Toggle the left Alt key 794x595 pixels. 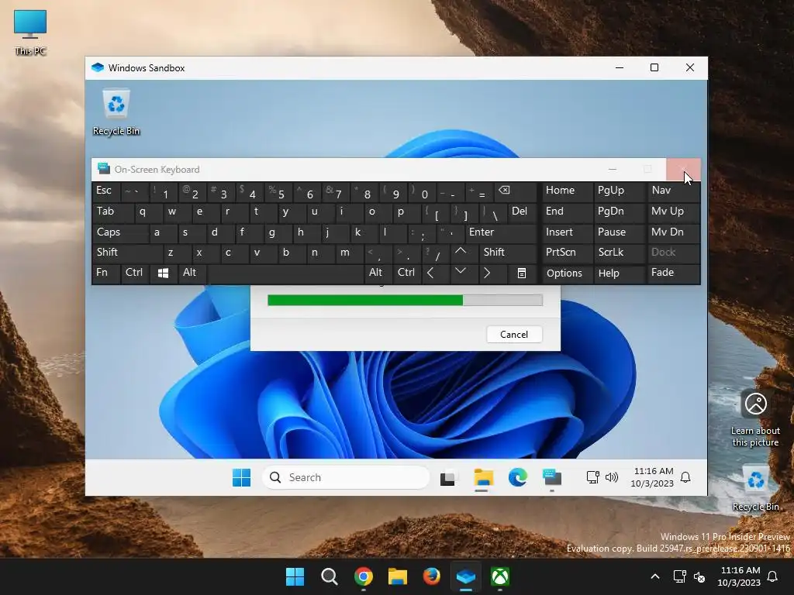point(192,273)
